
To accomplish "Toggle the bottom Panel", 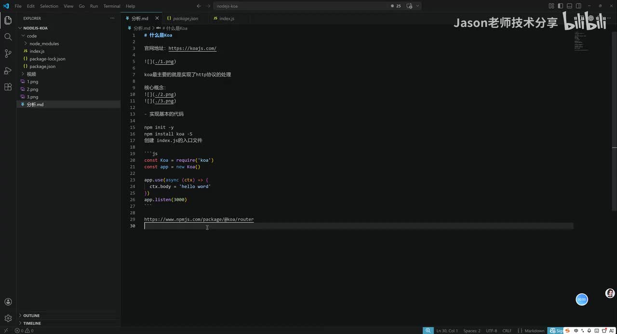I will click(570, 6).
